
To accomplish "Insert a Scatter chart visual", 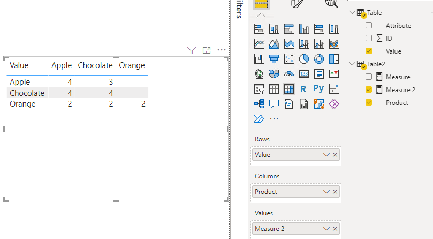I will pyautogui.click(x=289, y=59).
